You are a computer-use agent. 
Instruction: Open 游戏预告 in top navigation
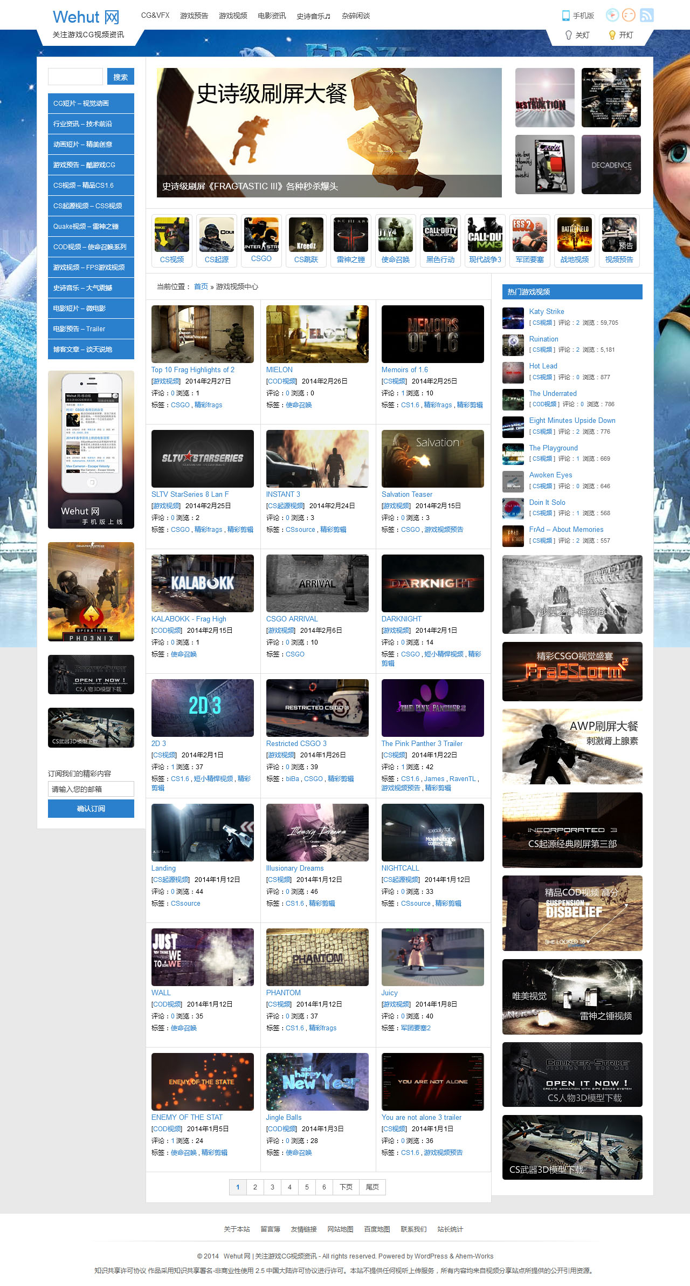[194, 16]
